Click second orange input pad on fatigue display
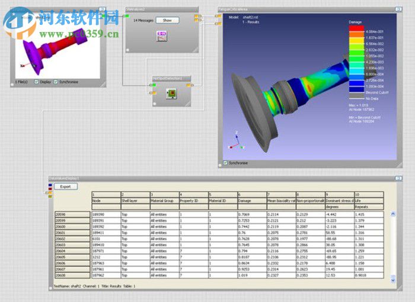Viewport: 415px width, 302px height. [219, 24]
